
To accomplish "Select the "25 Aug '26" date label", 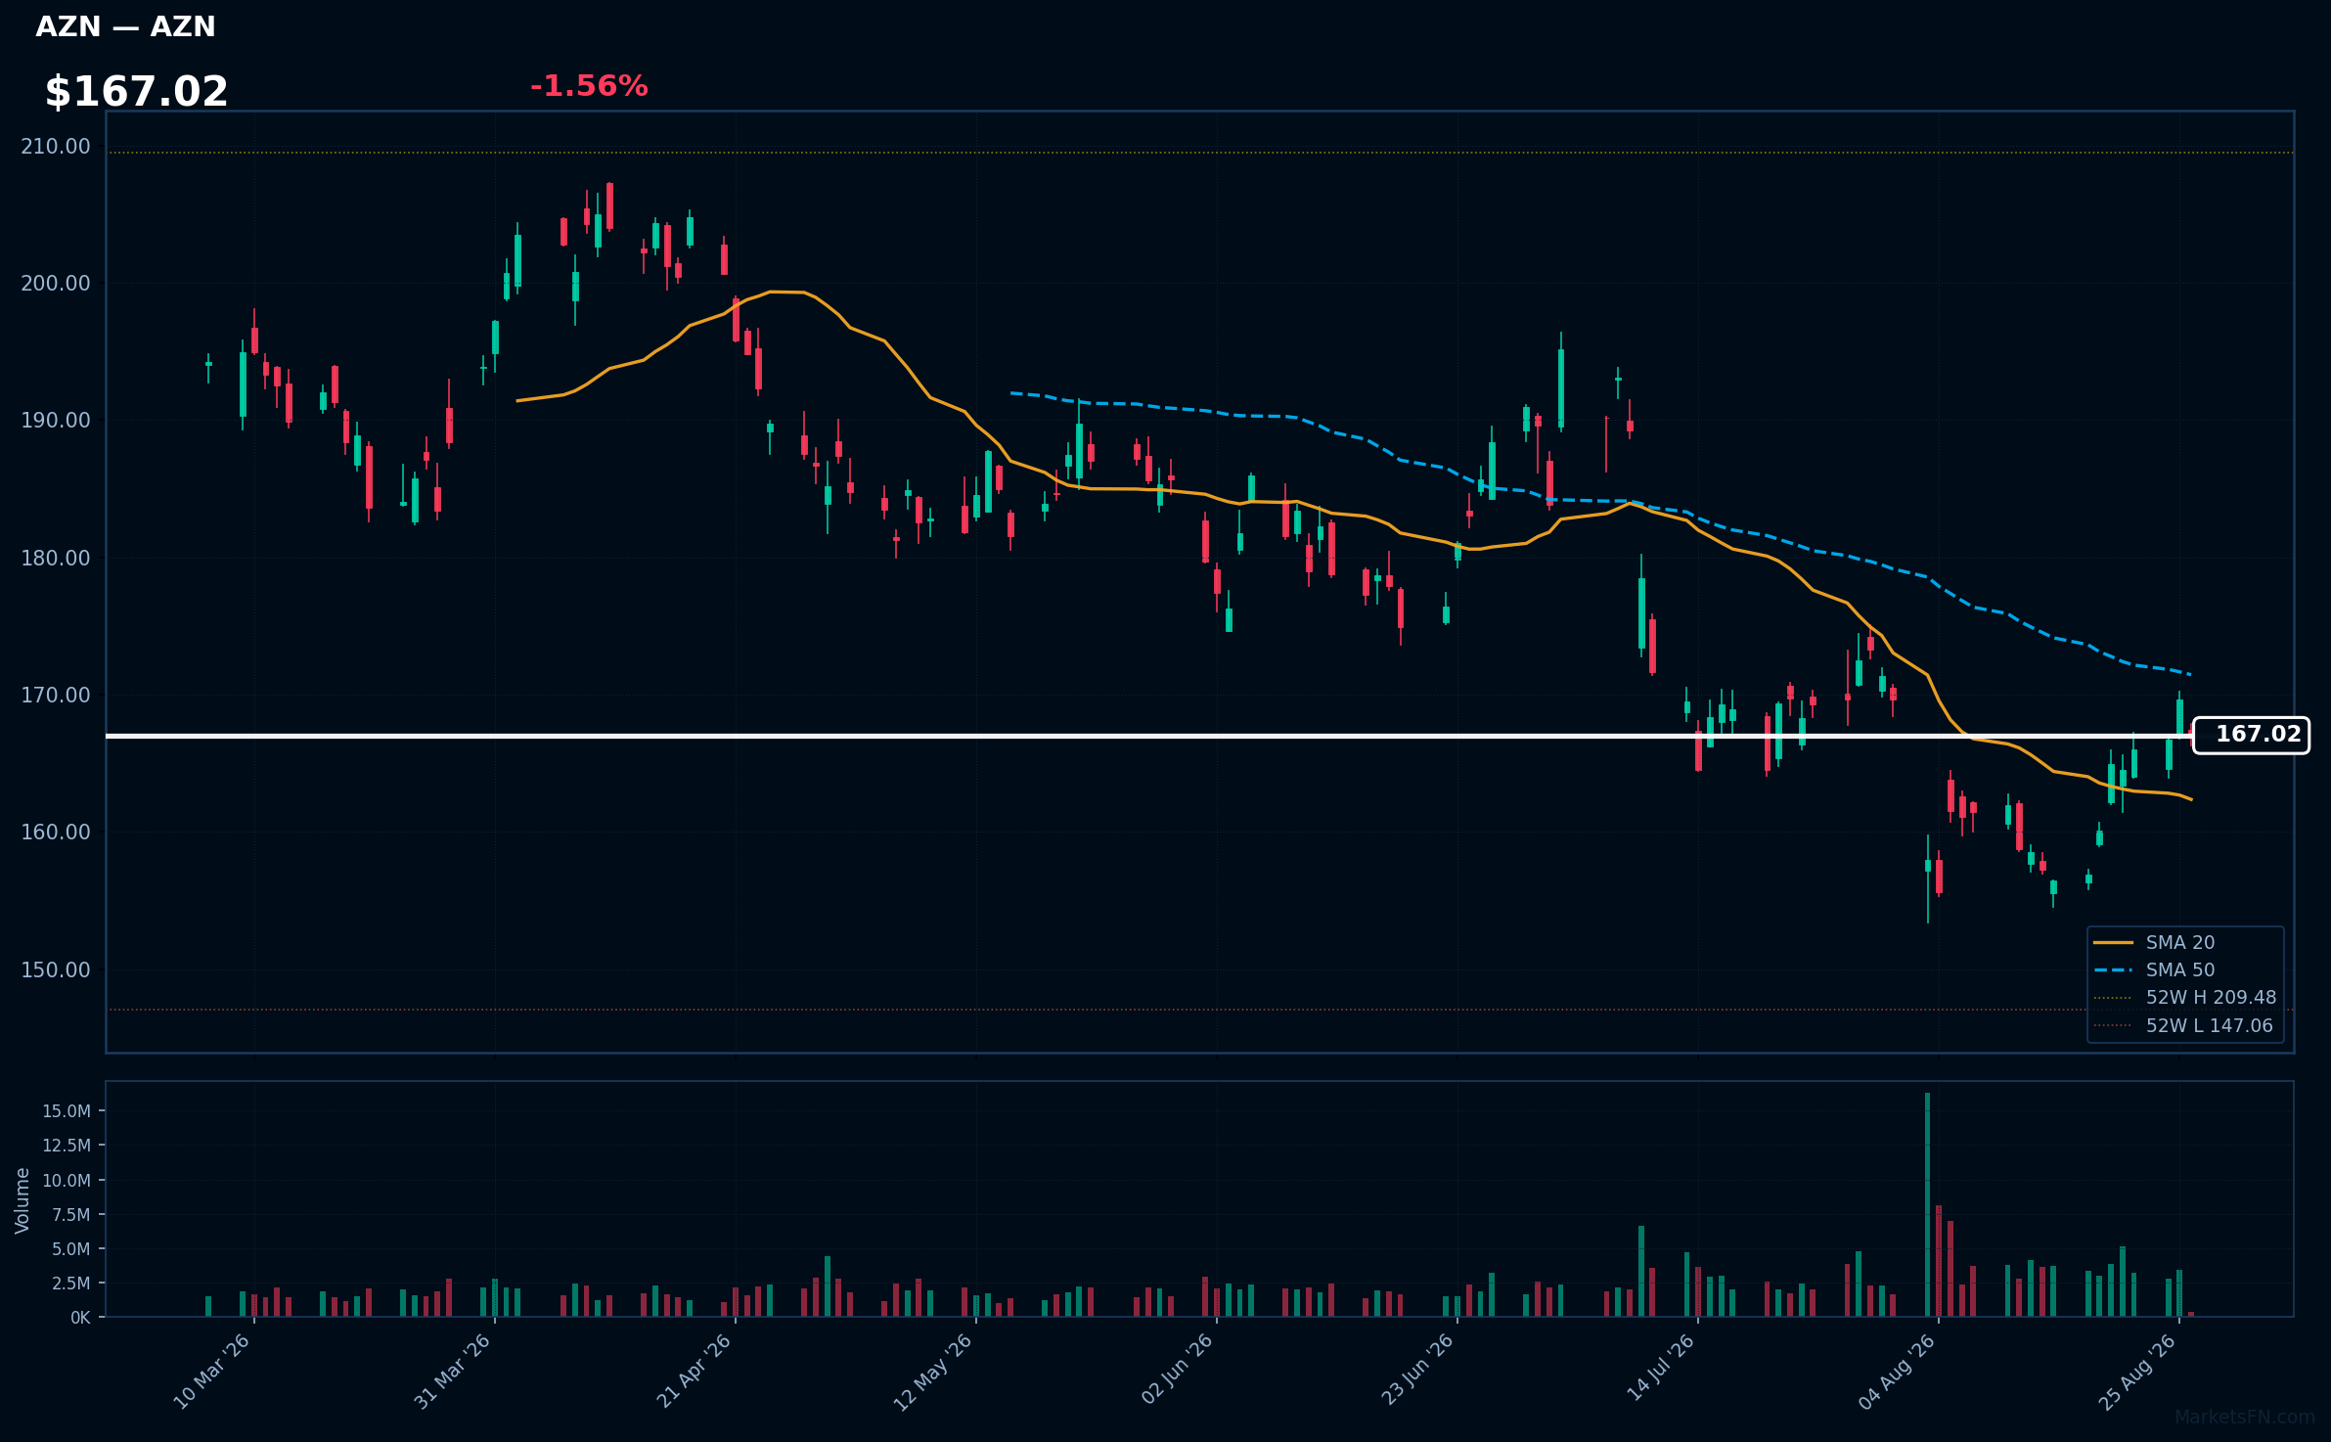I will click(x=2137, y=1372).
